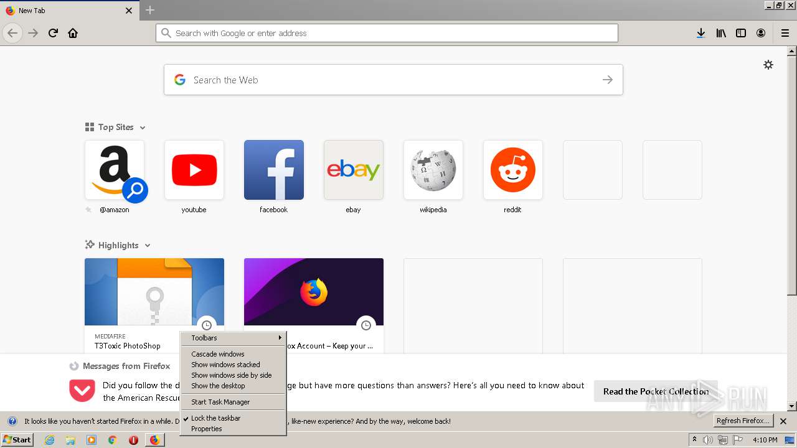
Task: Choose Cascade windows from context menu
Action: (233, 354)
